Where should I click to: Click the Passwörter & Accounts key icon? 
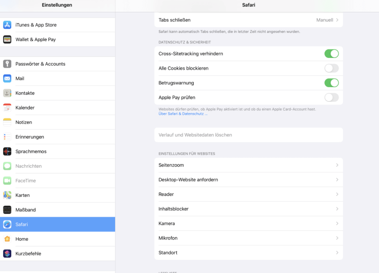pyautogui.click(x=7, y=64)
